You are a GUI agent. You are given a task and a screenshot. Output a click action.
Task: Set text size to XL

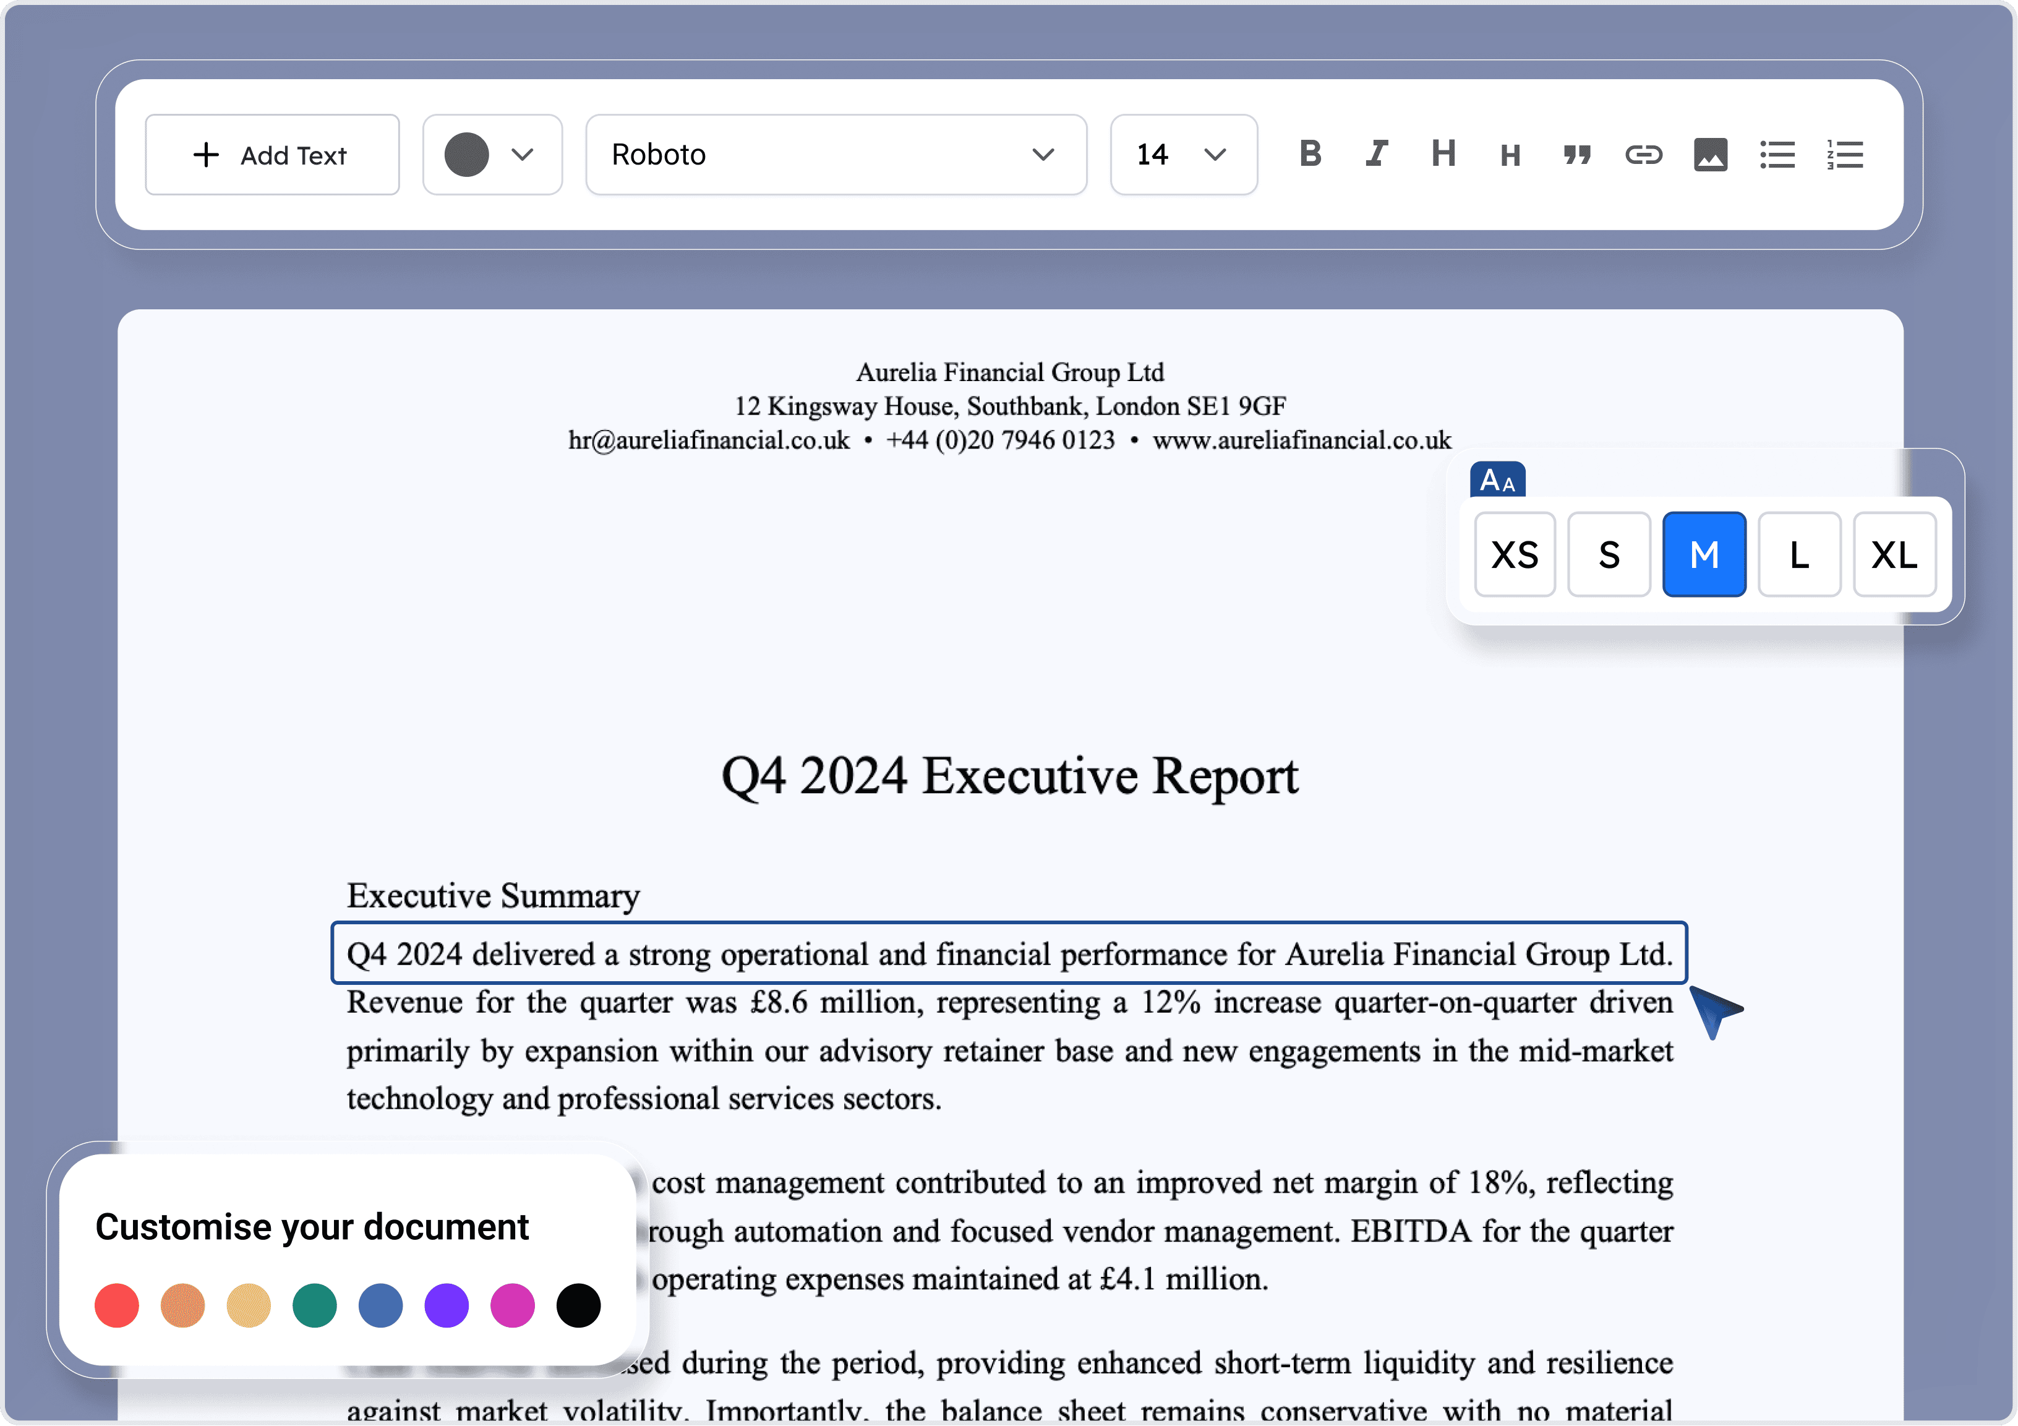tap(1894, 555)
